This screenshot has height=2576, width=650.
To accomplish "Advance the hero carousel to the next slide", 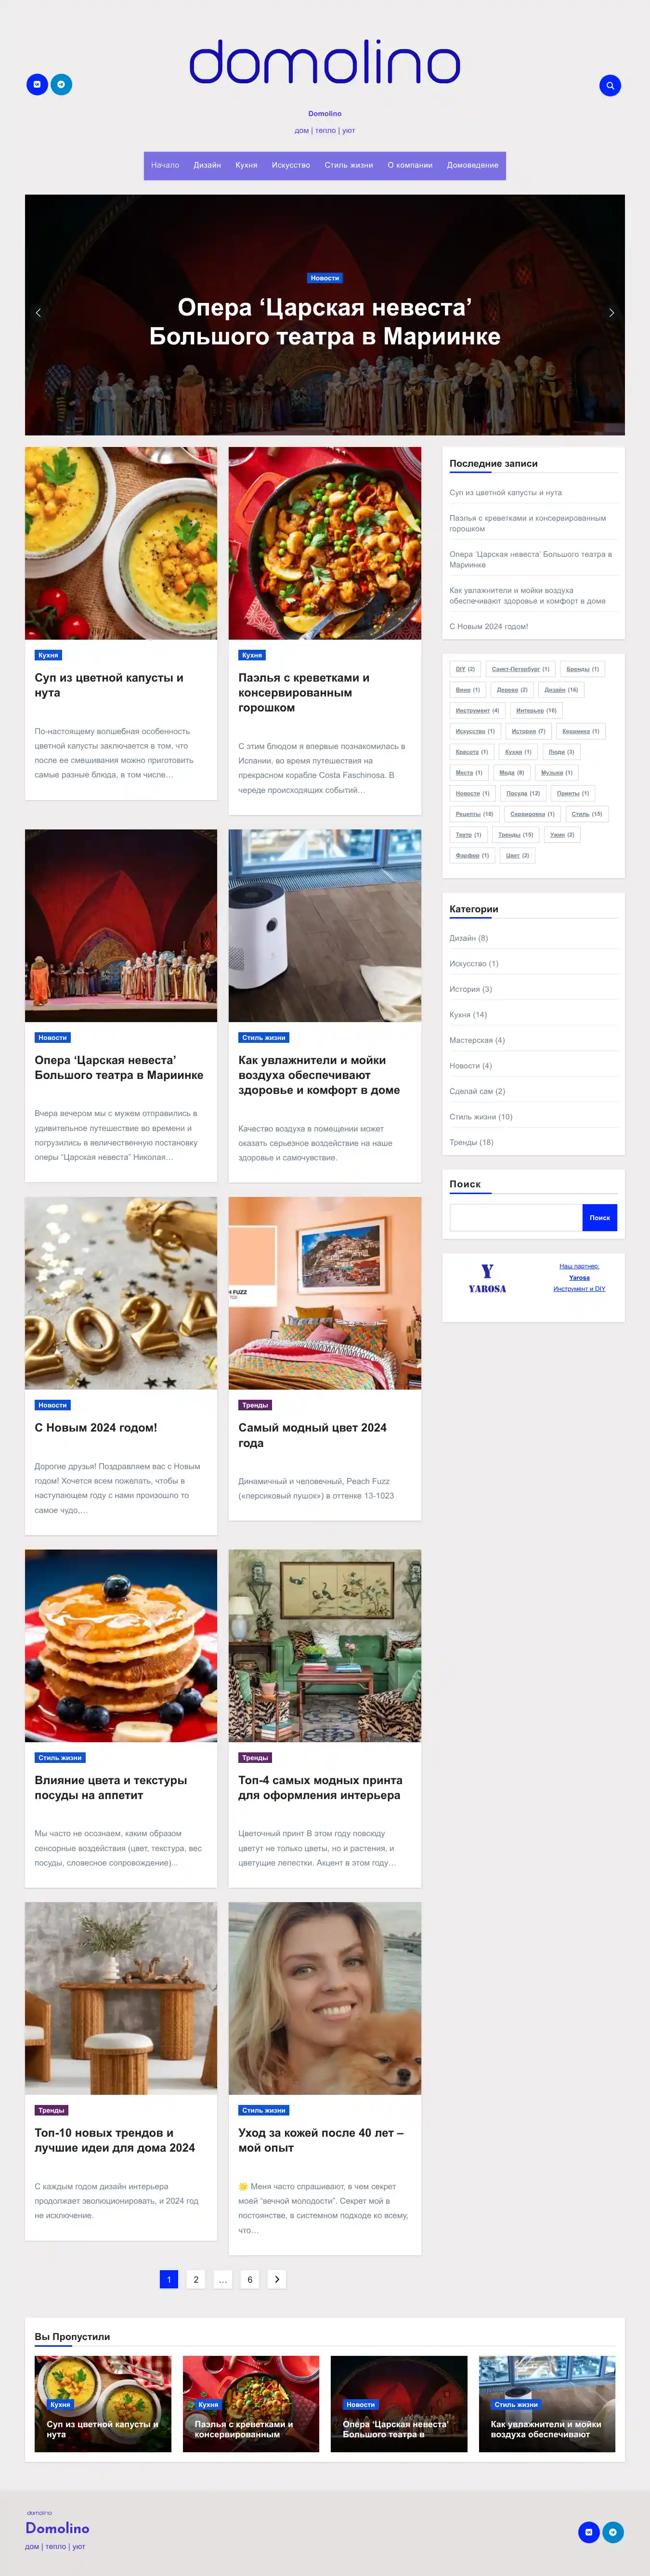I will coord(611,313).
